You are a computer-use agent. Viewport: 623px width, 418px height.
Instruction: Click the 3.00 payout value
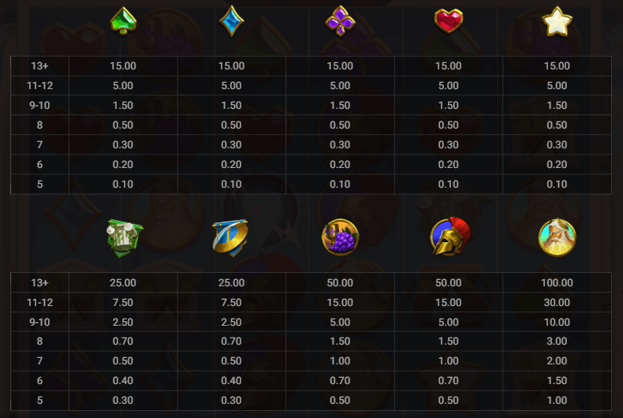pyautogui.click(x=557, y=341)
